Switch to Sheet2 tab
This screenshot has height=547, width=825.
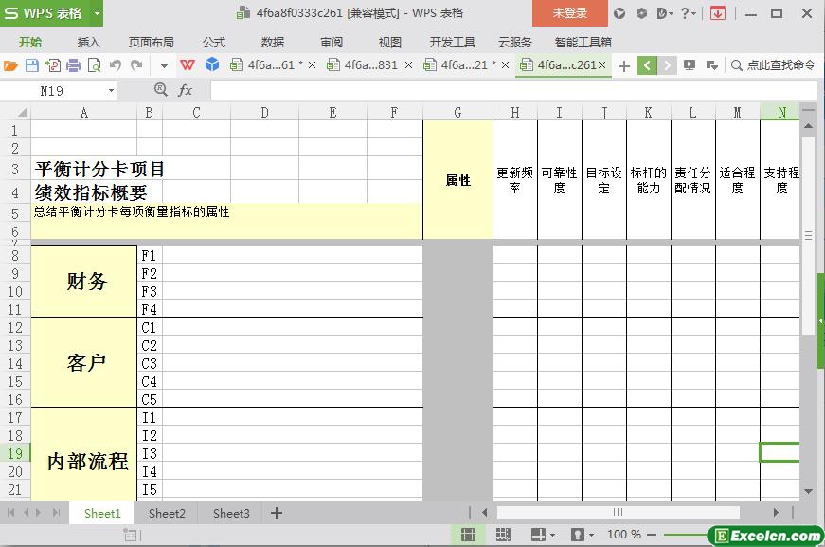(167, 513)
